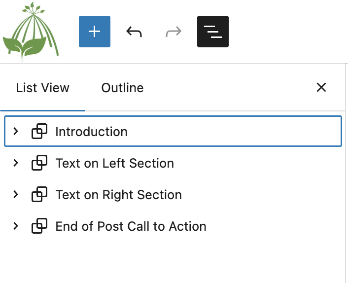Expand the Text on Right Section group
The height and width of the screenshot is (283, 348).
click(16, 195)
